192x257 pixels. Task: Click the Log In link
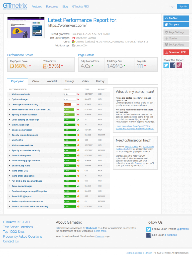(172, 7)
